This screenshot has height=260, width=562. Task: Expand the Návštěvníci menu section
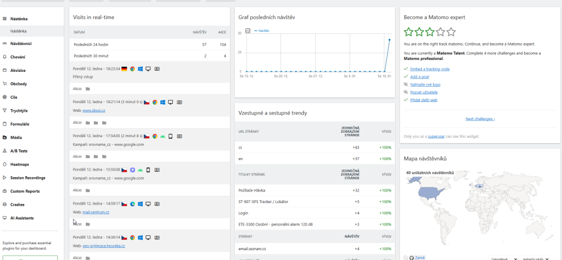pos(21,43)
